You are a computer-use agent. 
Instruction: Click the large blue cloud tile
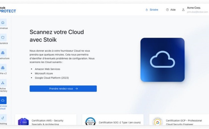162,60
